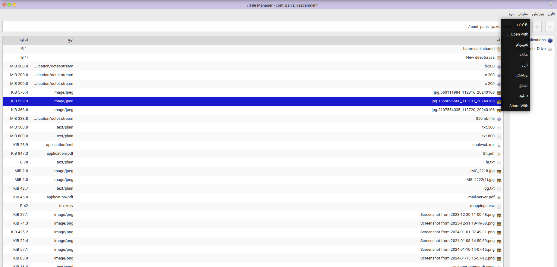Click the image icon beside IMG_2222(1).jpg
Screen dimensions: 557x267
pyautogui.click(x=499, y=180)
